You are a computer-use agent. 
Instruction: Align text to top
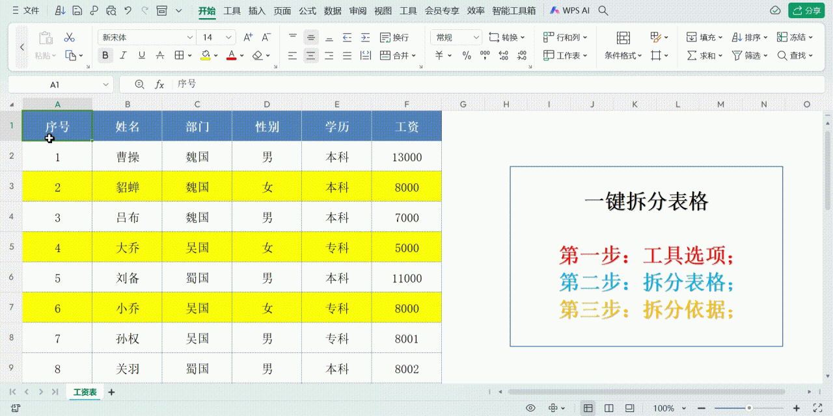click(293, 38)
